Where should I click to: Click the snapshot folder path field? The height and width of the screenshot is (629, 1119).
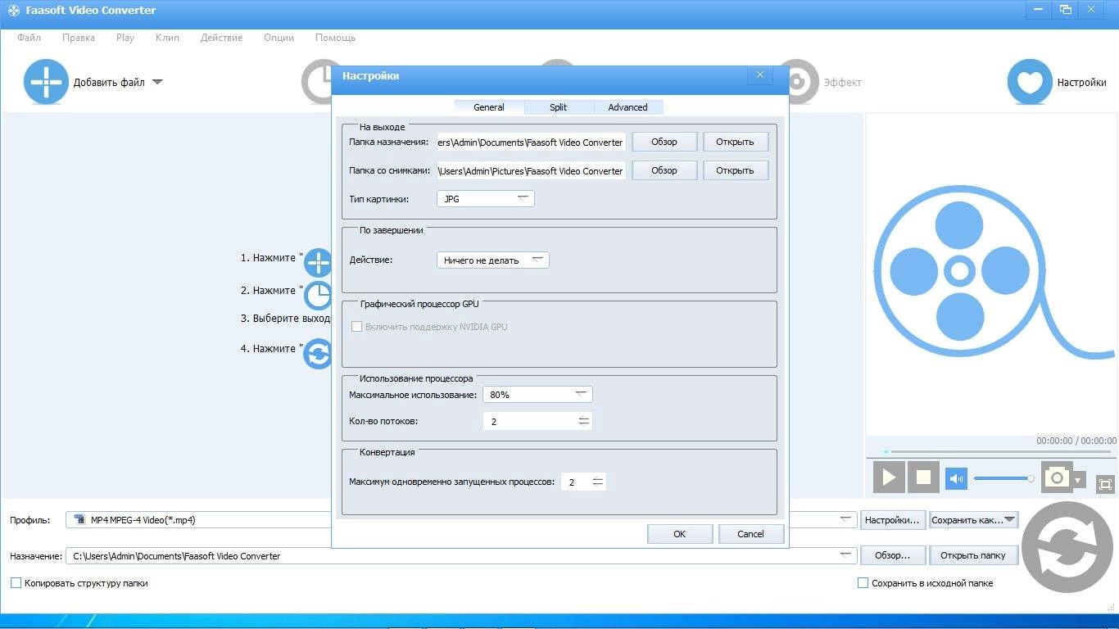tap(531, 171)
